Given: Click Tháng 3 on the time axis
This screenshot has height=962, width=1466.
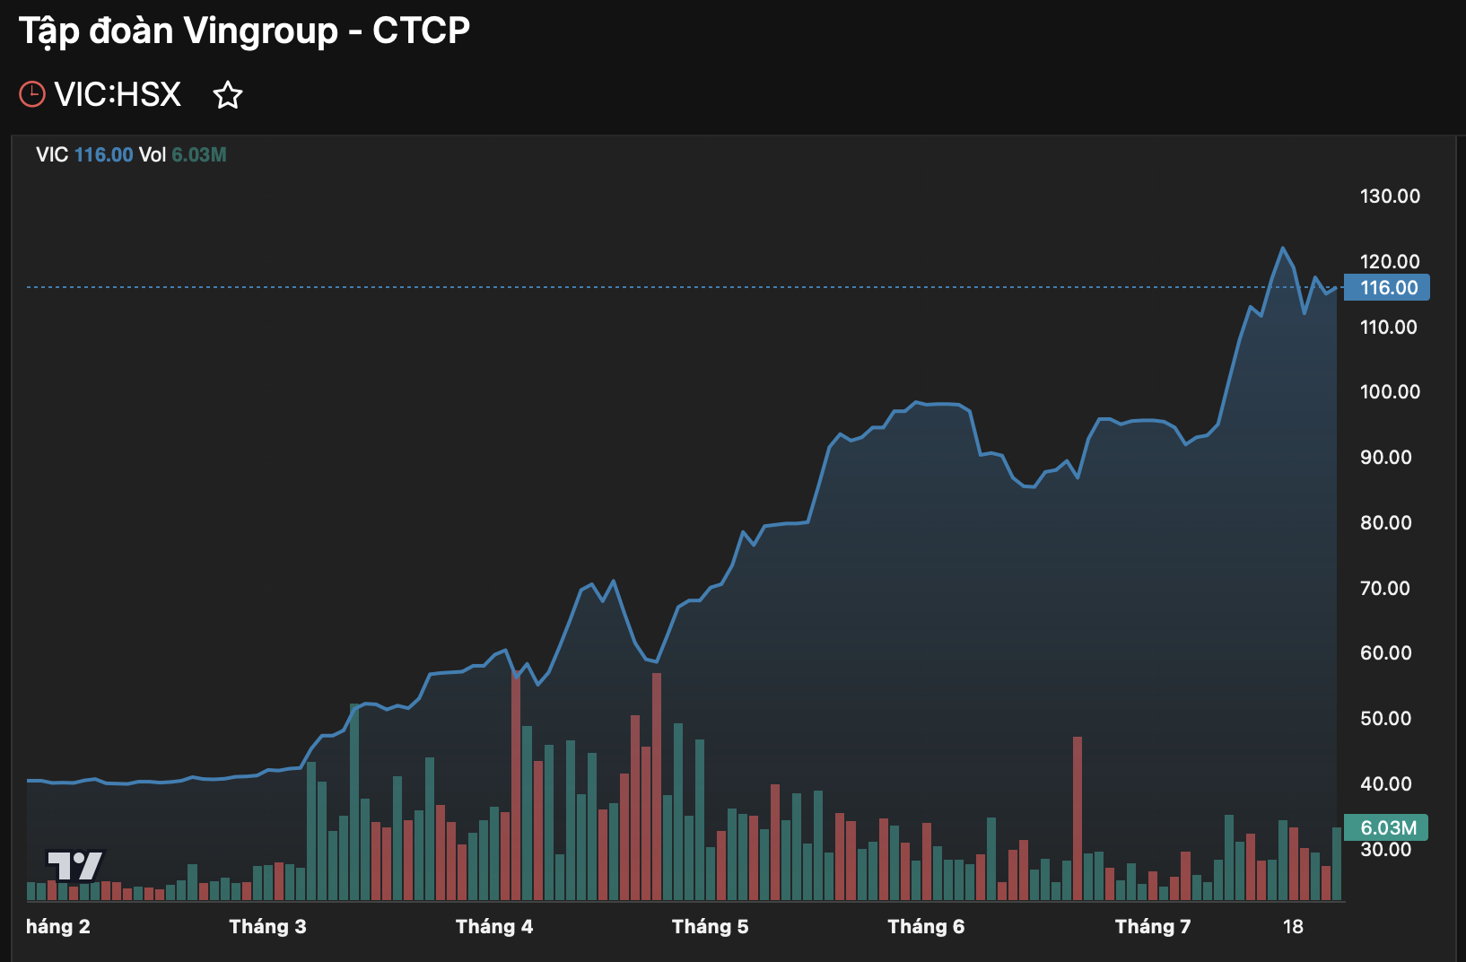Looking at the screenshot, I should [x=267, y=926].
